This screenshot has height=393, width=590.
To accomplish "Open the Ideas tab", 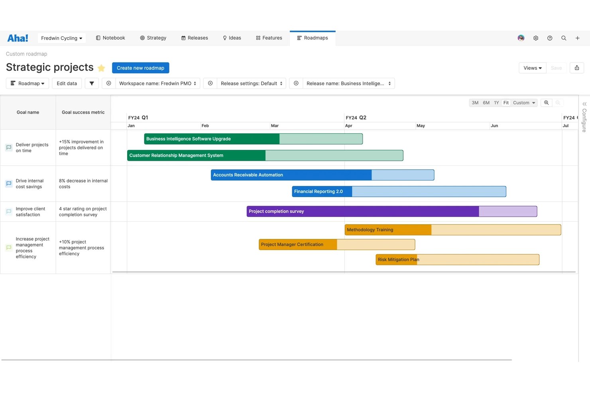I will tap(232, 38).
